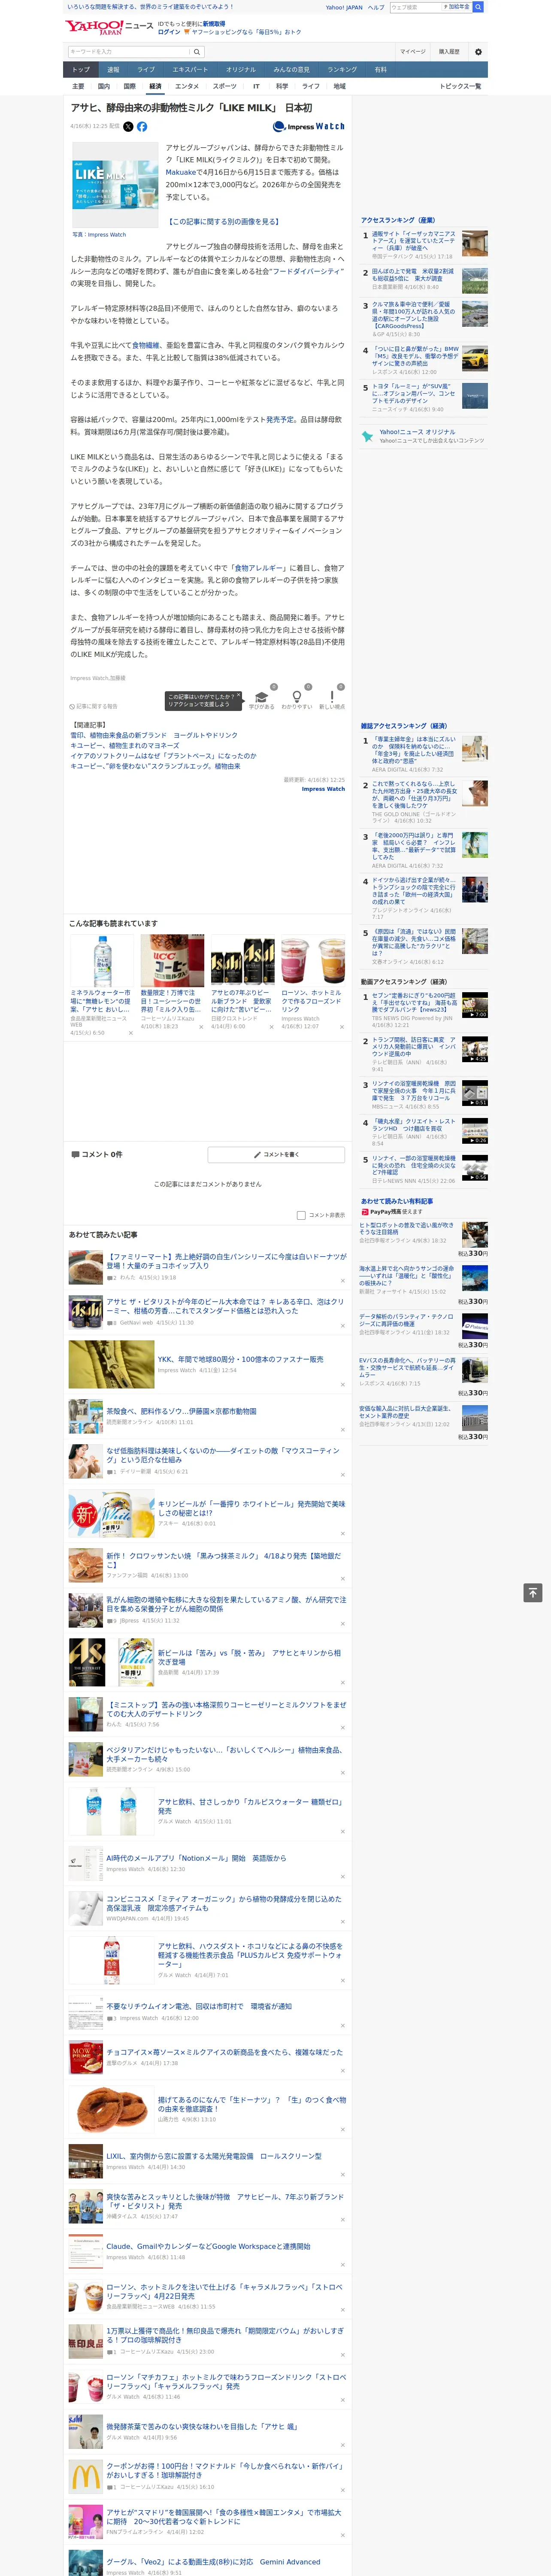Open キリンビール 一番搾り ホワイトビール article

[x=251, y=1508]
